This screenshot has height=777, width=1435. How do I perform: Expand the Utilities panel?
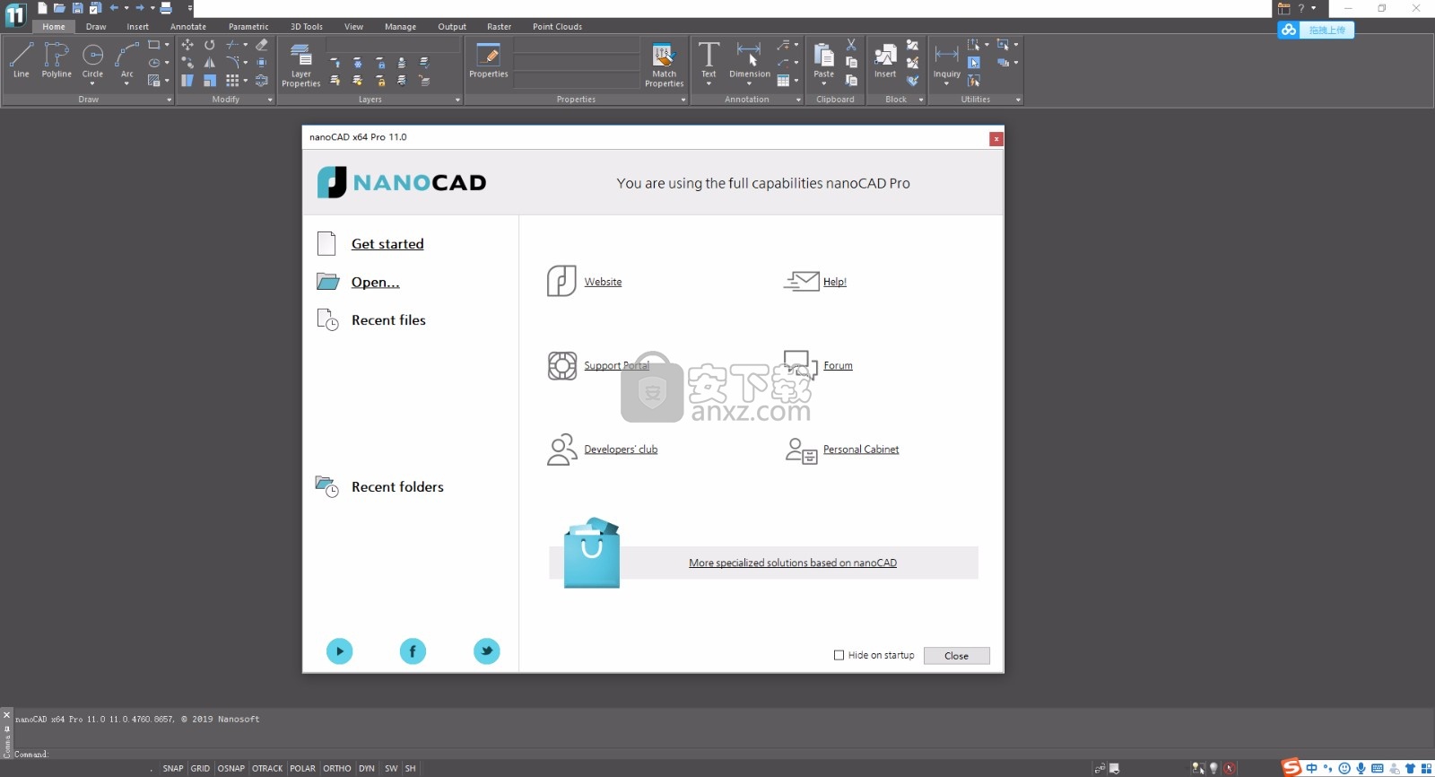1018,100
